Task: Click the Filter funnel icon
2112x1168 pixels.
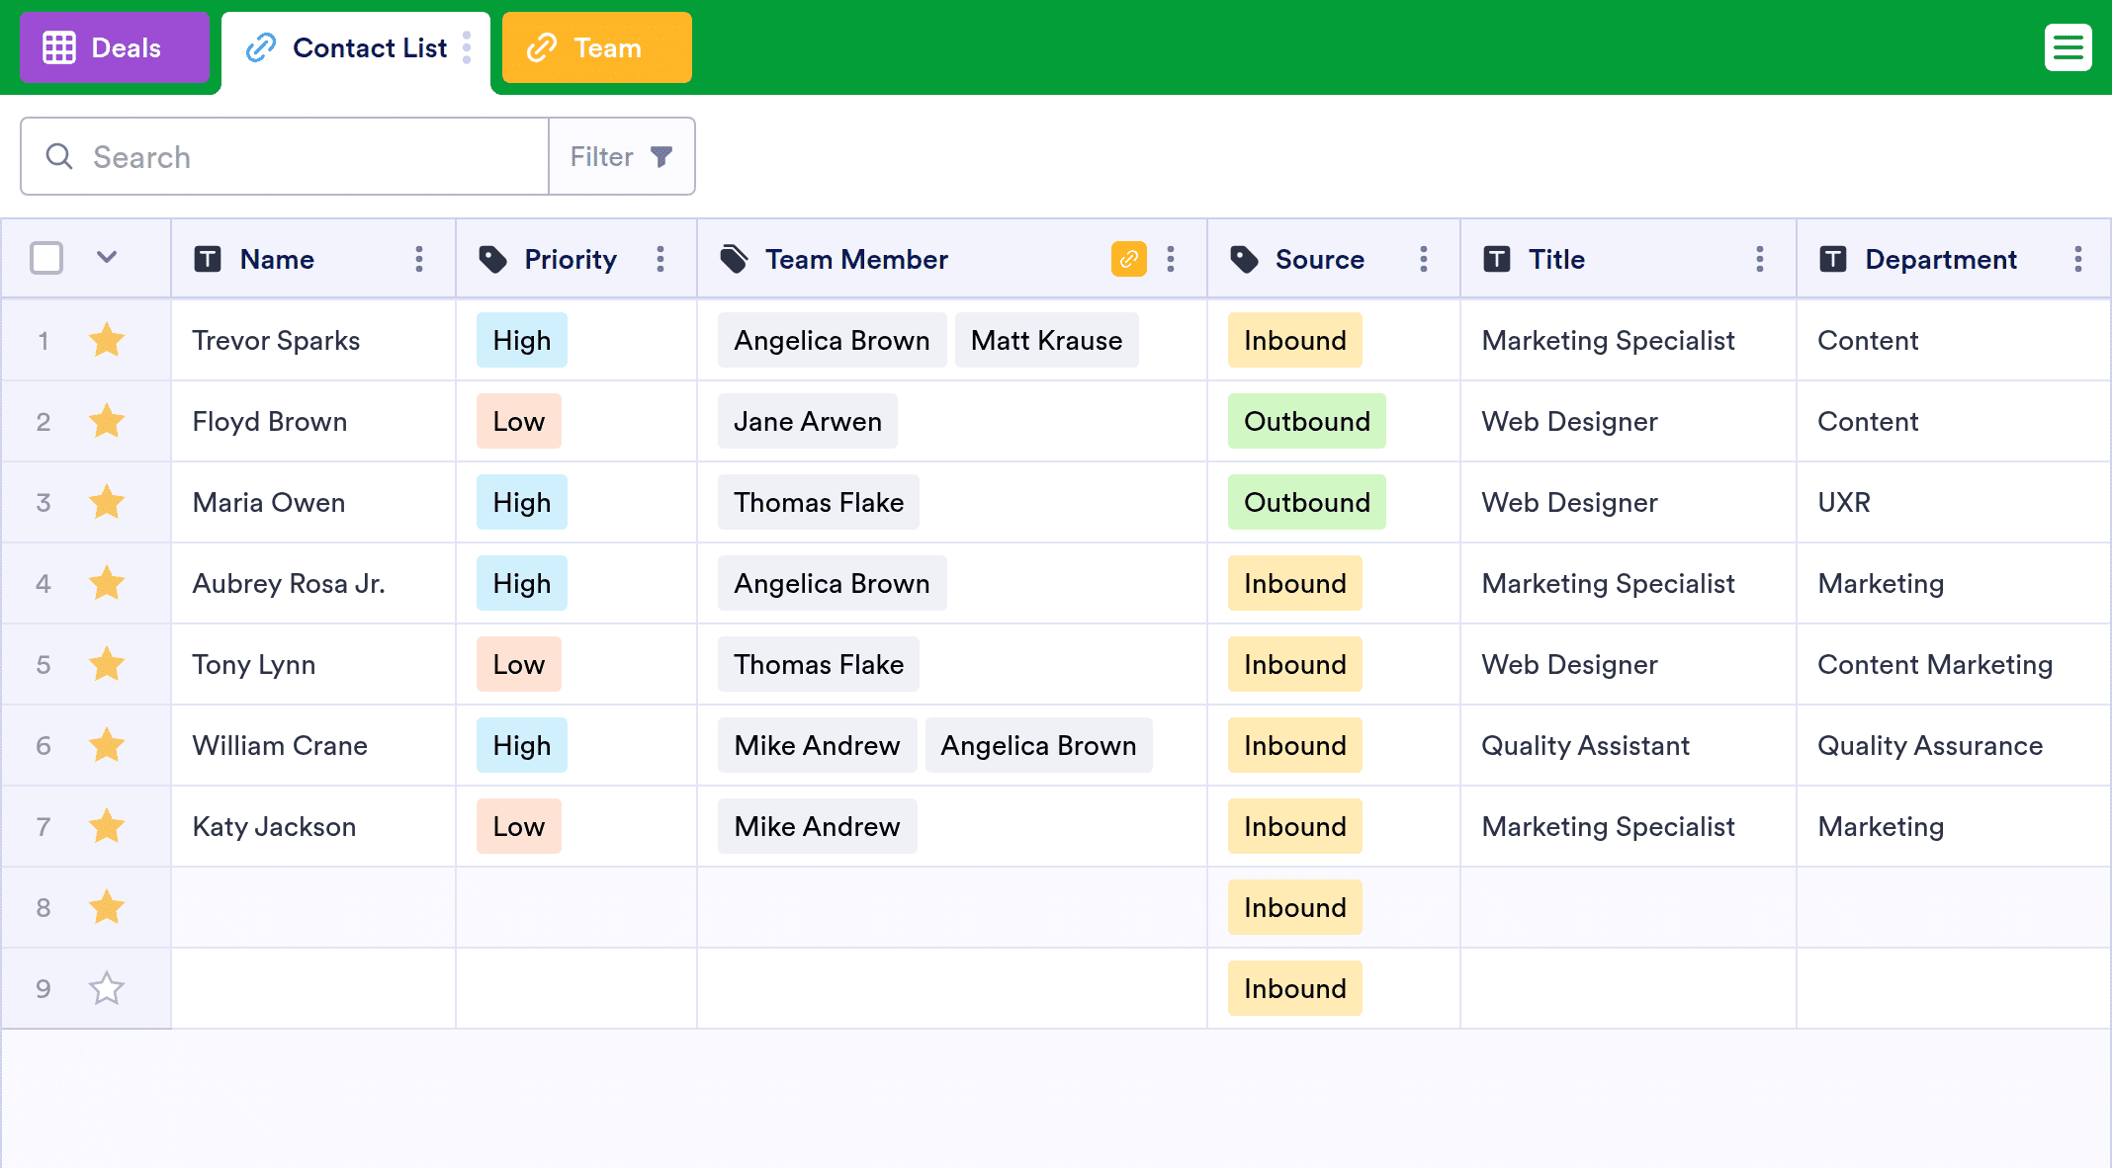Action: click(661, 156)
